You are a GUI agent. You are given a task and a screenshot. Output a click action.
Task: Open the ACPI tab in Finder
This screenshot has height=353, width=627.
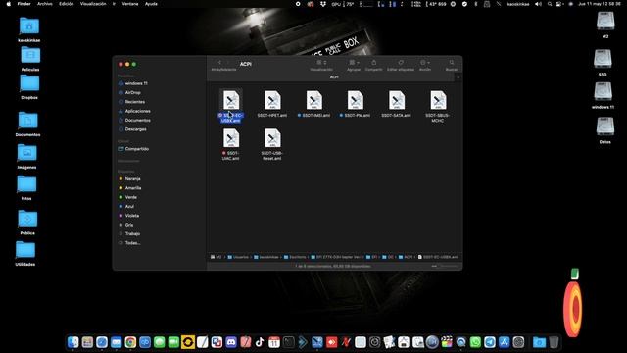click(334, 76)
